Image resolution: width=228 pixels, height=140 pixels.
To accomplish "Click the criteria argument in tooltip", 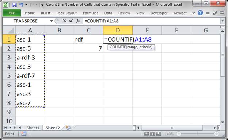I will (145, 47).
